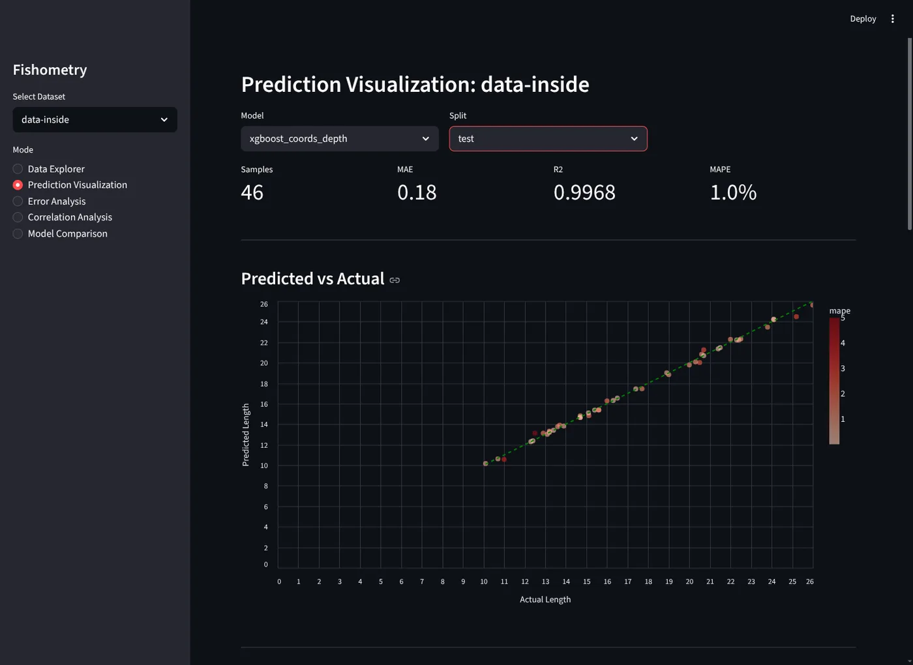913x665 pixels.
Task: Open the three-dot main menu
Action: coord(893,19)
